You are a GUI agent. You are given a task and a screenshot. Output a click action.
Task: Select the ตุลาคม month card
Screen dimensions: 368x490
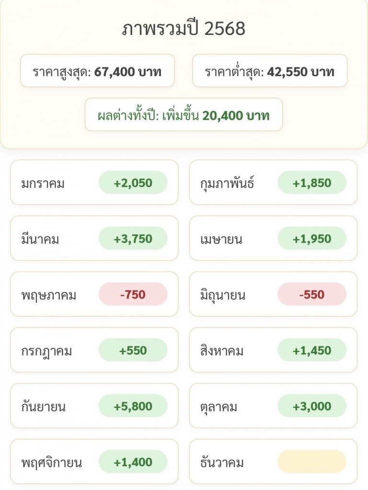coord(273,406)
